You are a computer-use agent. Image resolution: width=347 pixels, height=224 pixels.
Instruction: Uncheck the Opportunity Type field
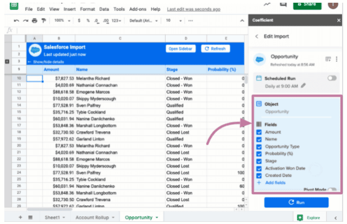[x=259, y=147]
